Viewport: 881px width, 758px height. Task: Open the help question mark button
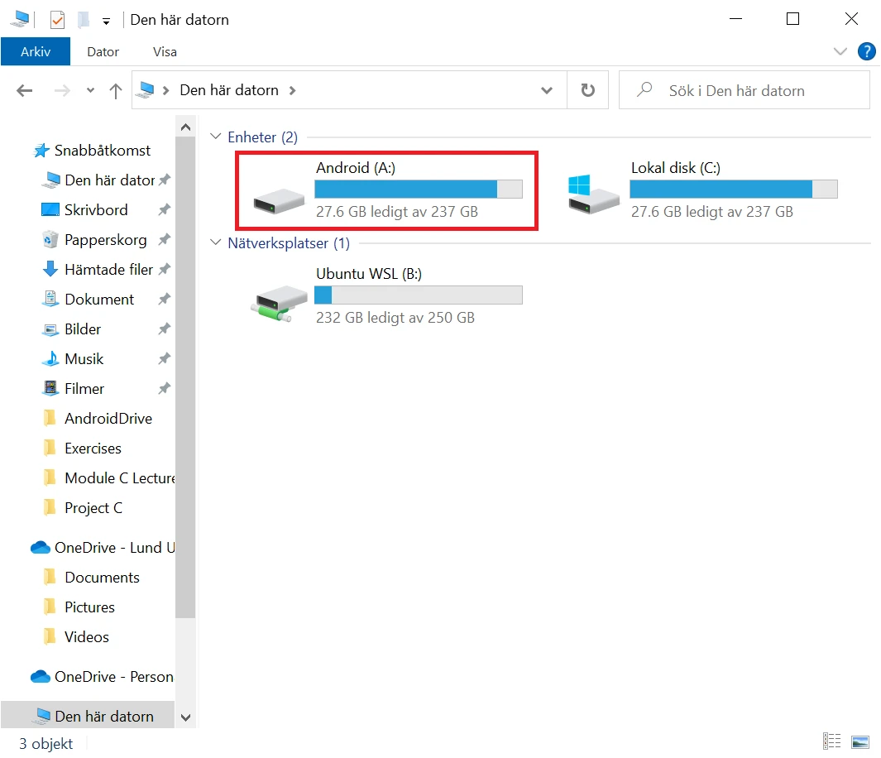(x=866, y=51)
